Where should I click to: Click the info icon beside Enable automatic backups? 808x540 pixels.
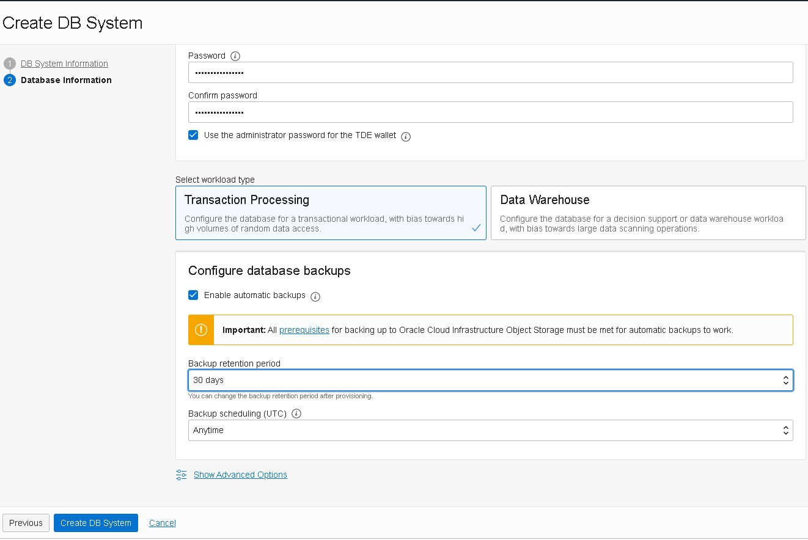[x=315, y=297]
